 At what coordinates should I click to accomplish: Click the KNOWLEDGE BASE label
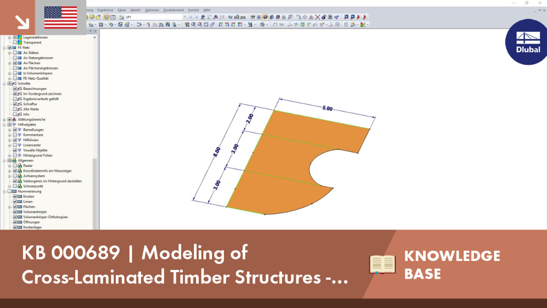[452, 265]
